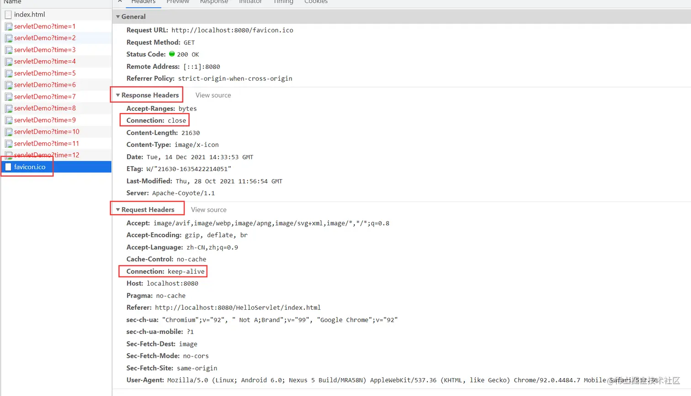691x396 pixels.
Task: Click the 200 OK status text
Action: pos(188,54)
